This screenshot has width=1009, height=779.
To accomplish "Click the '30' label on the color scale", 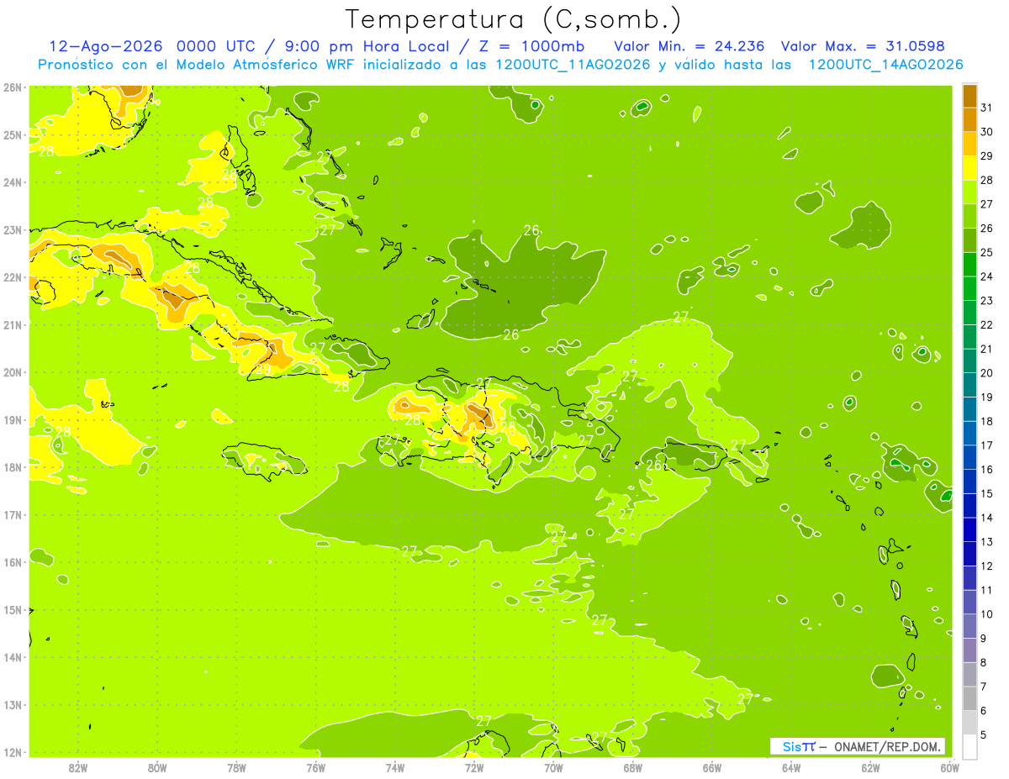I will click(987, 132).
